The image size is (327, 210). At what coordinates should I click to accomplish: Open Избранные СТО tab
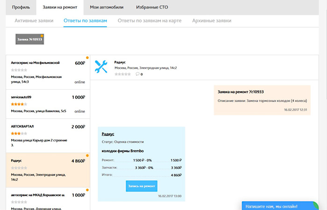pyautogui.click(x=152, y=7)
